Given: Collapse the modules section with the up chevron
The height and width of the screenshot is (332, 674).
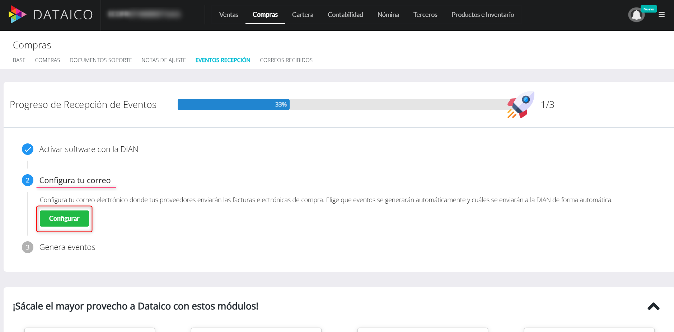Looking at the screenshot, I should tap(654, 307).
